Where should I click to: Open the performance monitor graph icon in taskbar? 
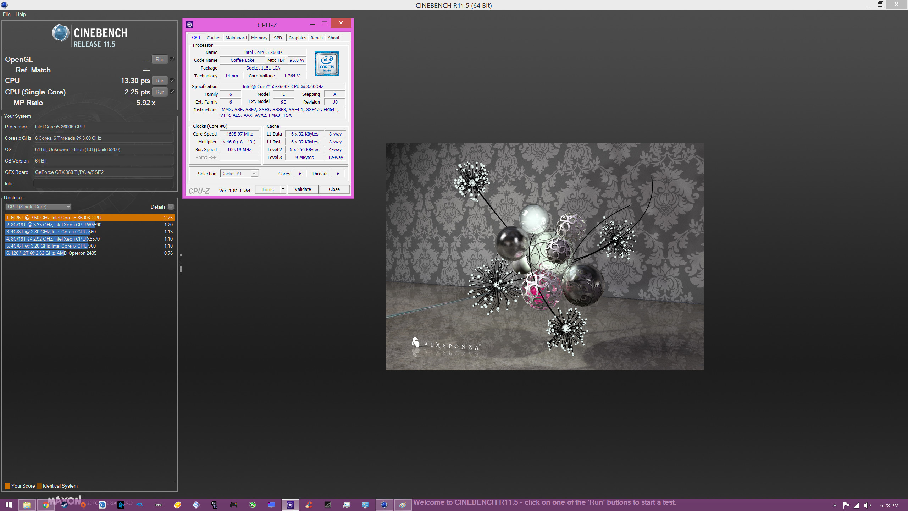tap(347, 505)
